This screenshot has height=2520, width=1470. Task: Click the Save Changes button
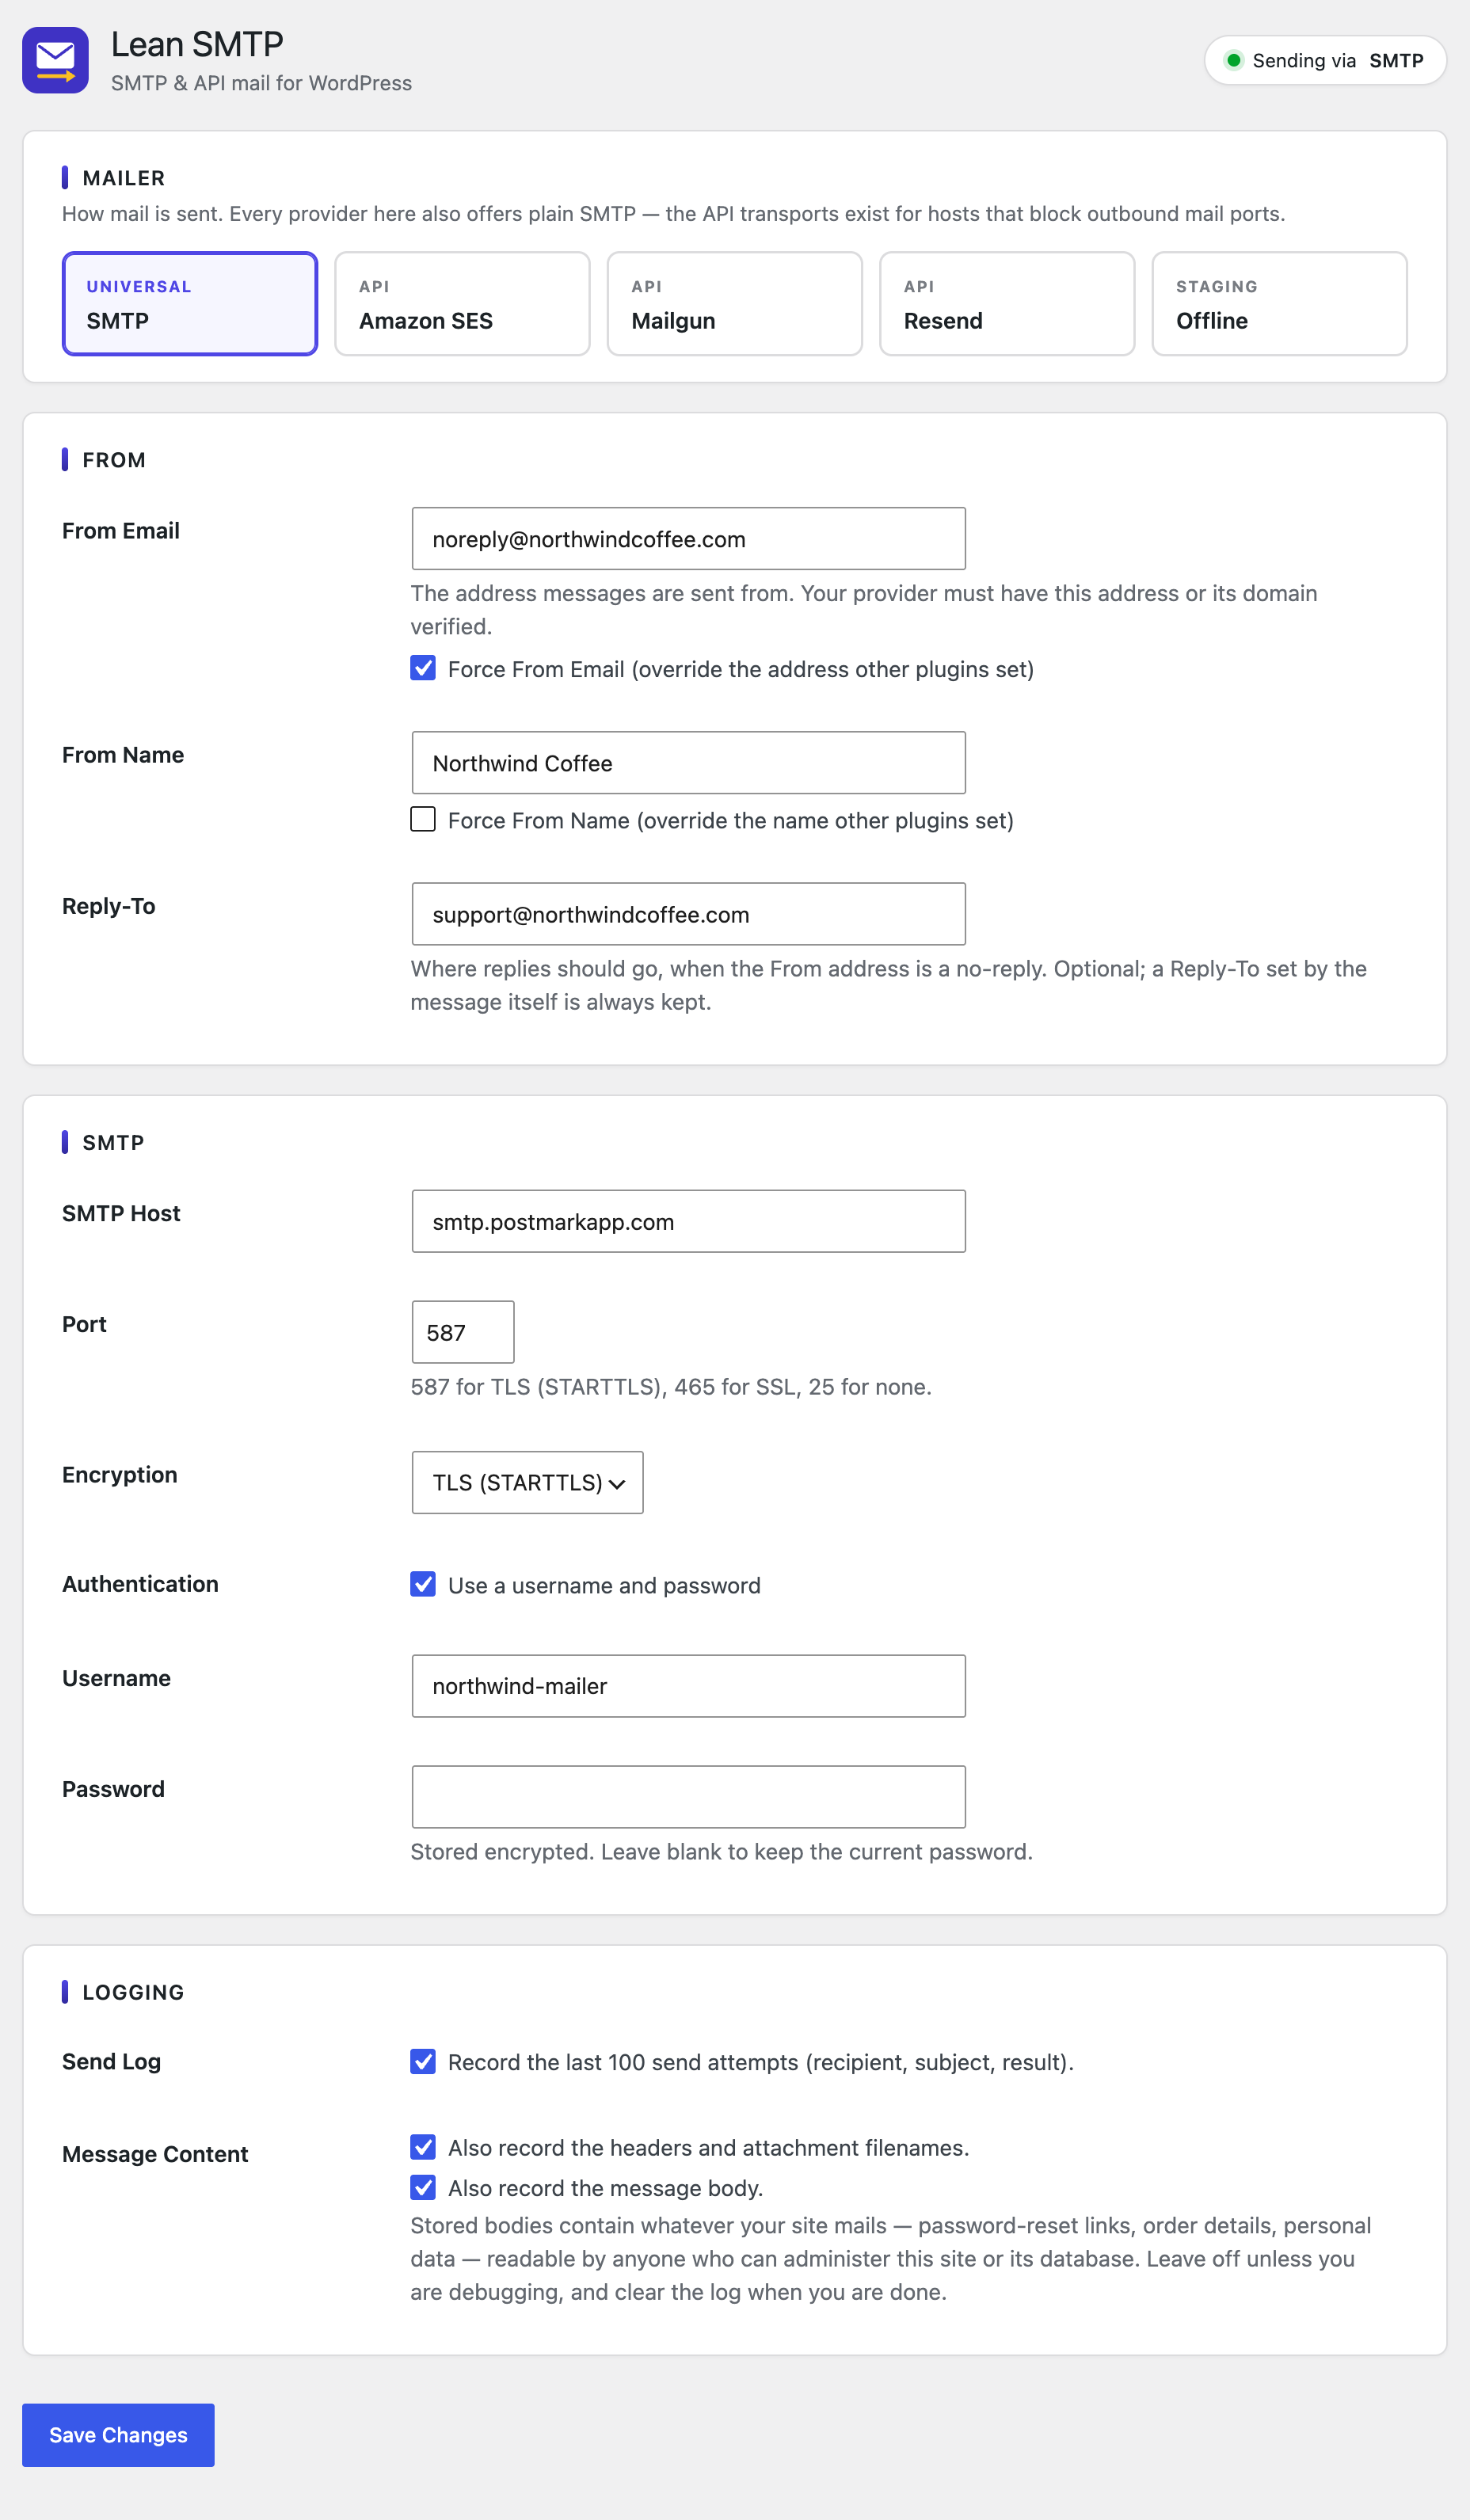pyautogui.click(x=118, y=2435)
